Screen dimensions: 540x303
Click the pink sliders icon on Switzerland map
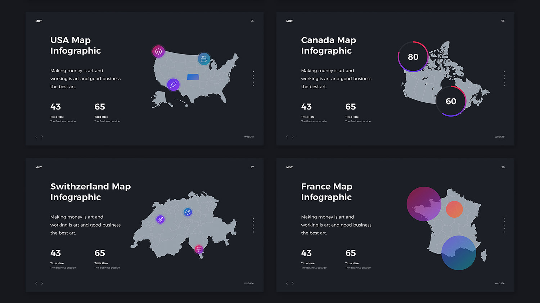(199, 249)
